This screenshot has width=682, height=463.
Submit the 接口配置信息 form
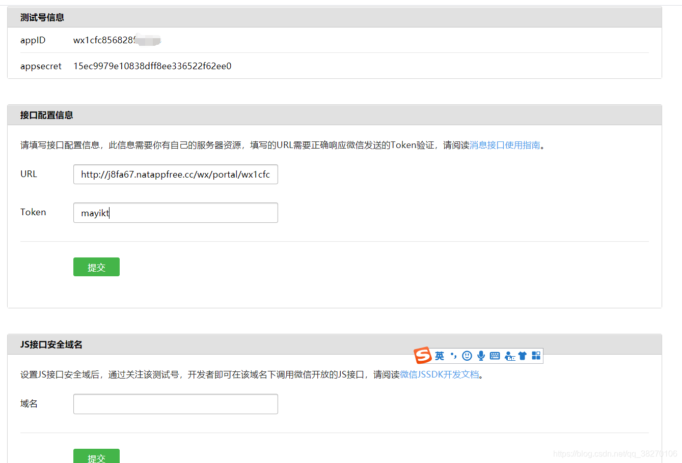(96, 267)
